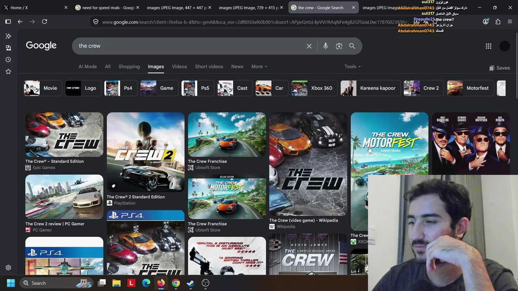The width and height of the screenshot is (518, 291).
Task: Search by image with Google Lens icon
Action: (339, 46)
